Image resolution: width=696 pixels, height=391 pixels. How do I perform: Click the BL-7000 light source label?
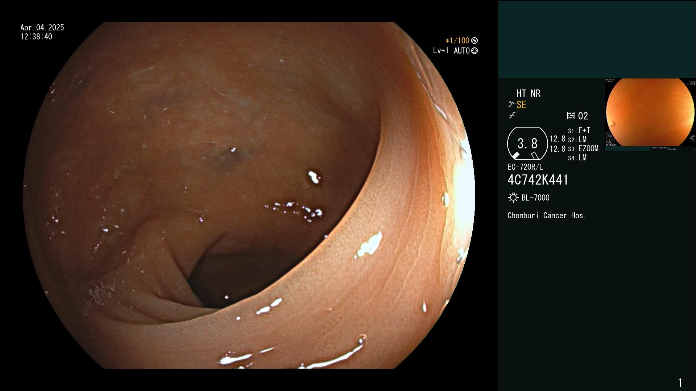[x=535, y=198]
